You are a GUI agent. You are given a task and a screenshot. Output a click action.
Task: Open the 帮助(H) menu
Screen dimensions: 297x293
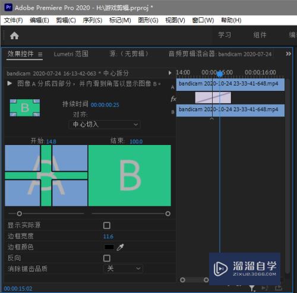[x=231, y=20]
